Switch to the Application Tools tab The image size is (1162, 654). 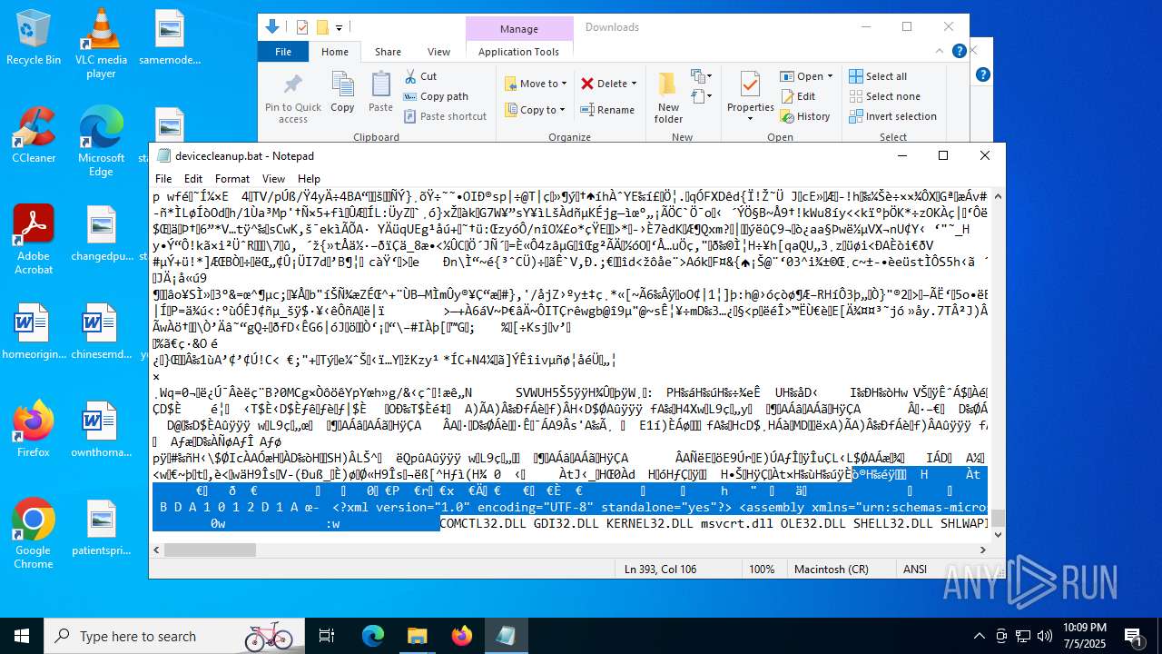tap(518, 52)
